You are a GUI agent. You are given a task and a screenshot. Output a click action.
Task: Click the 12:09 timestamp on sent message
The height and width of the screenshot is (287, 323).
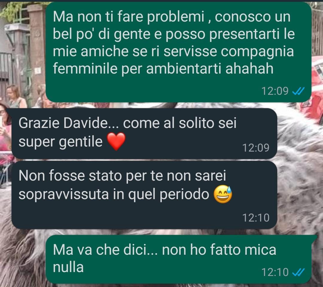(x=275, y=91)
